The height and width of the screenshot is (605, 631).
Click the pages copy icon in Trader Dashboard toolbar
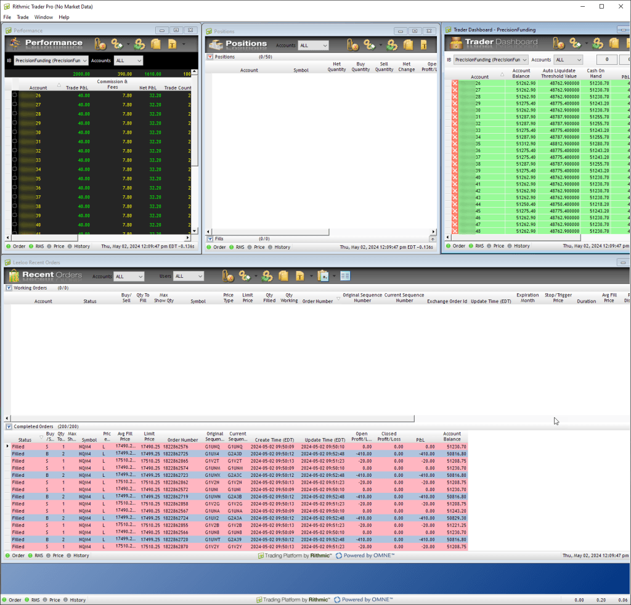tap(614, 43)
